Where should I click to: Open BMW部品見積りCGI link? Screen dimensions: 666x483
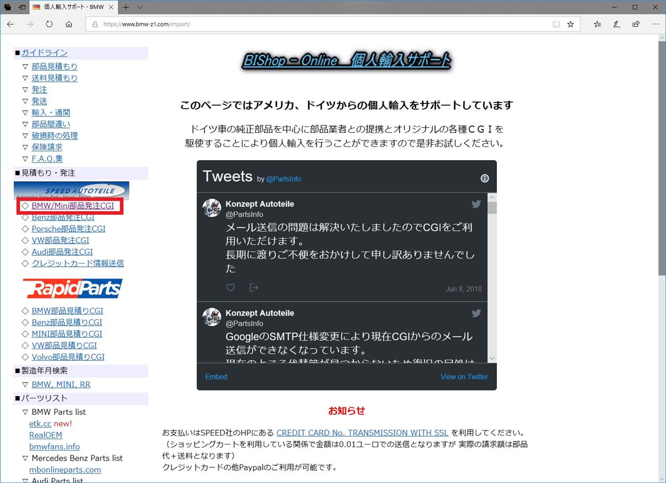tap(68, 311)
